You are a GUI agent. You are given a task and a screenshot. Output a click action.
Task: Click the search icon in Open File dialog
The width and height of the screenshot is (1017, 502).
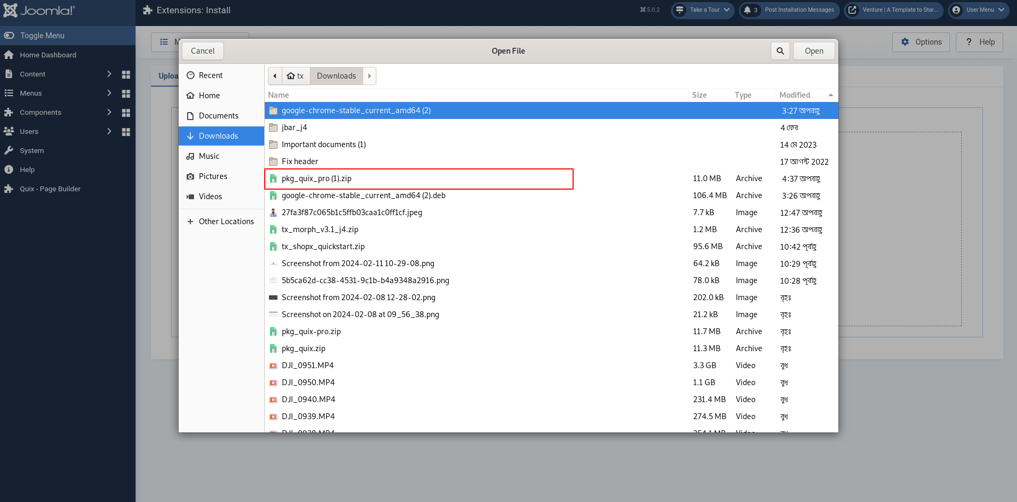[x=780, y=51]
